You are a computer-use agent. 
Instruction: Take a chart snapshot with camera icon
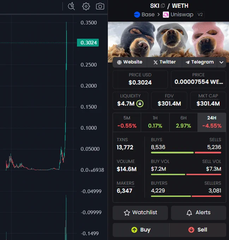tap(100, 6)
